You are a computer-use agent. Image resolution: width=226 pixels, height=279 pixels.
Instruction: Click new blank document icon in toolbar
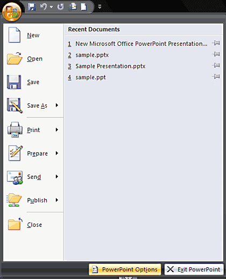click(84, 7)
